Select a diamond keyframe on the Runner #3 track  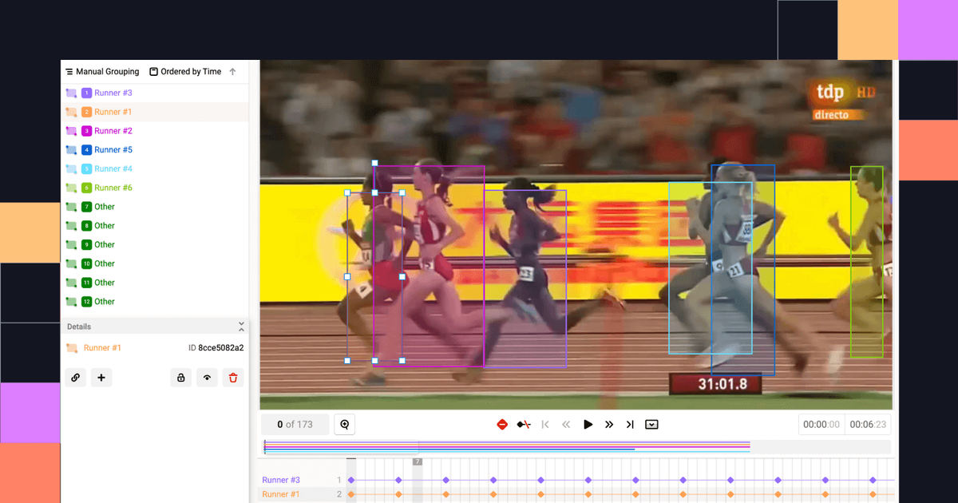pyautogui.click(x=398, y=480)
